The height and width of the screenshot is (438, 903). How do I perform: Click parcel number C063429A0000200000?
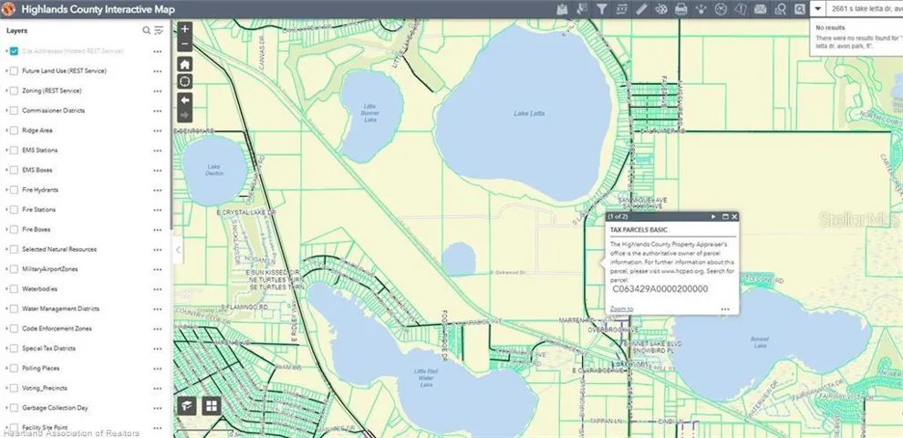660,288
